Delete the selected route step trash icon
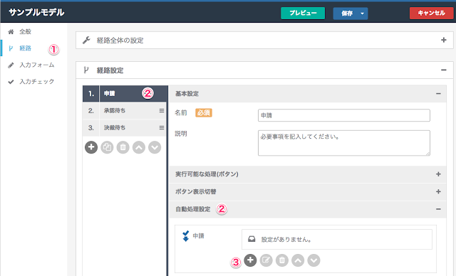This screenshot has width=456, height=276. point(123,147)
